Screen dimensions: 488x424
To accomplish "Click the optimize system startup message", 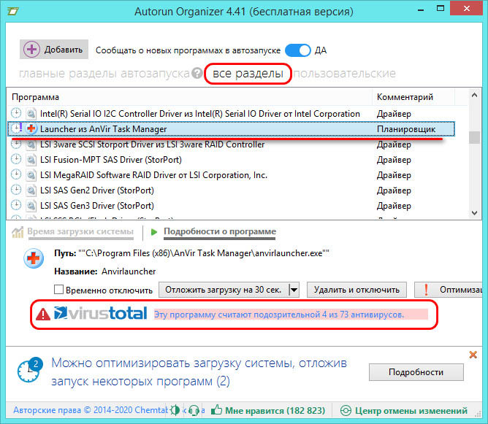I will (x=199, y=372).
